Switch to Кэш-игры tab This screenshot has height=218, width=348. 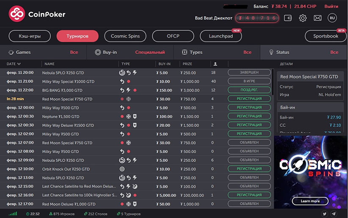(30, 36)
